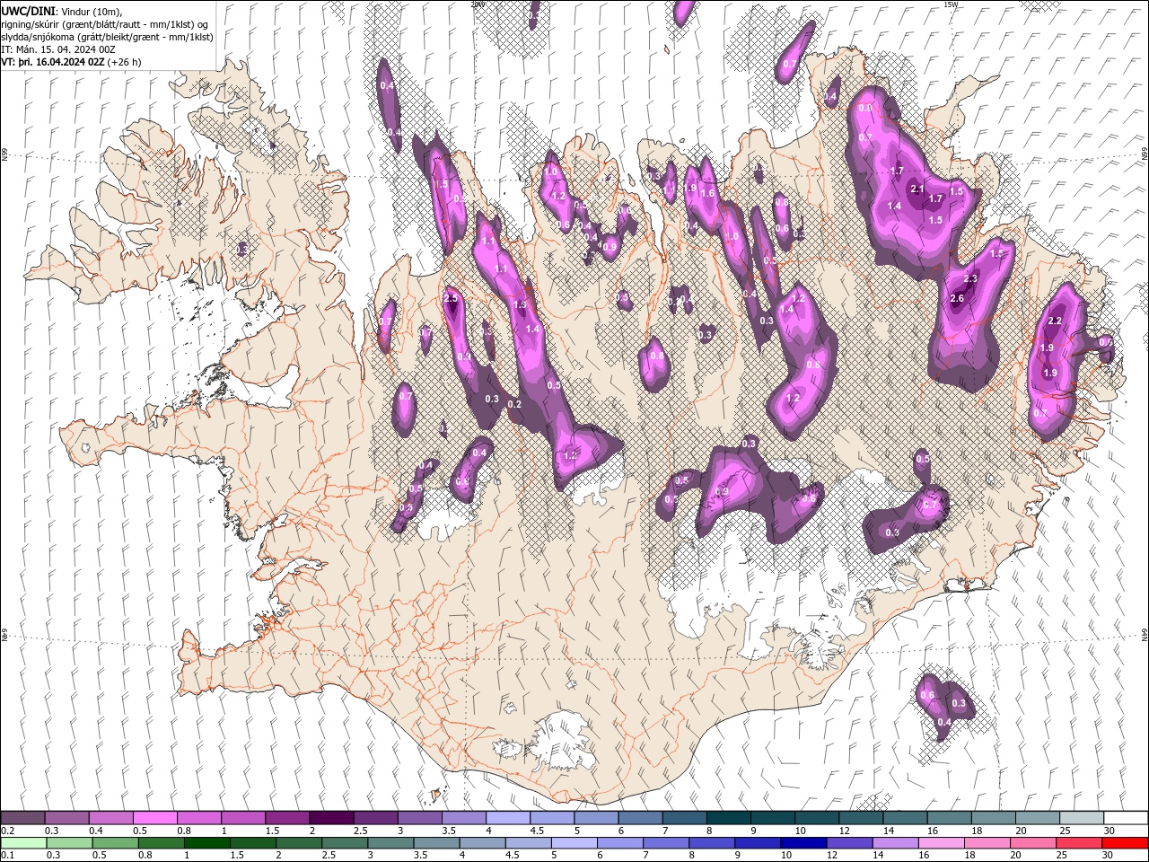The height and width of the screenshot is (862, 1149).
Task: Click the '(+26 h)' forecast offset text
Action: (125, 62)
